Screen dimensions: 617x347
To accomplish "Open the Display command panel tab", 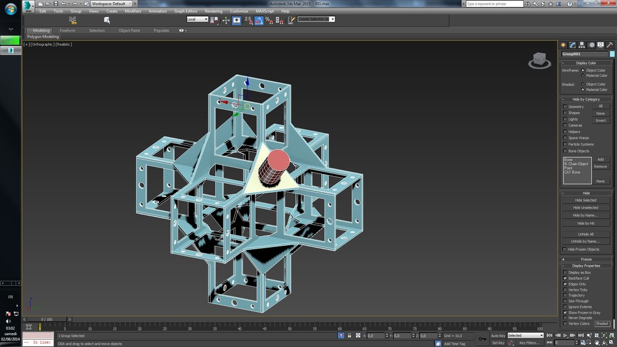I will [601, 45].
